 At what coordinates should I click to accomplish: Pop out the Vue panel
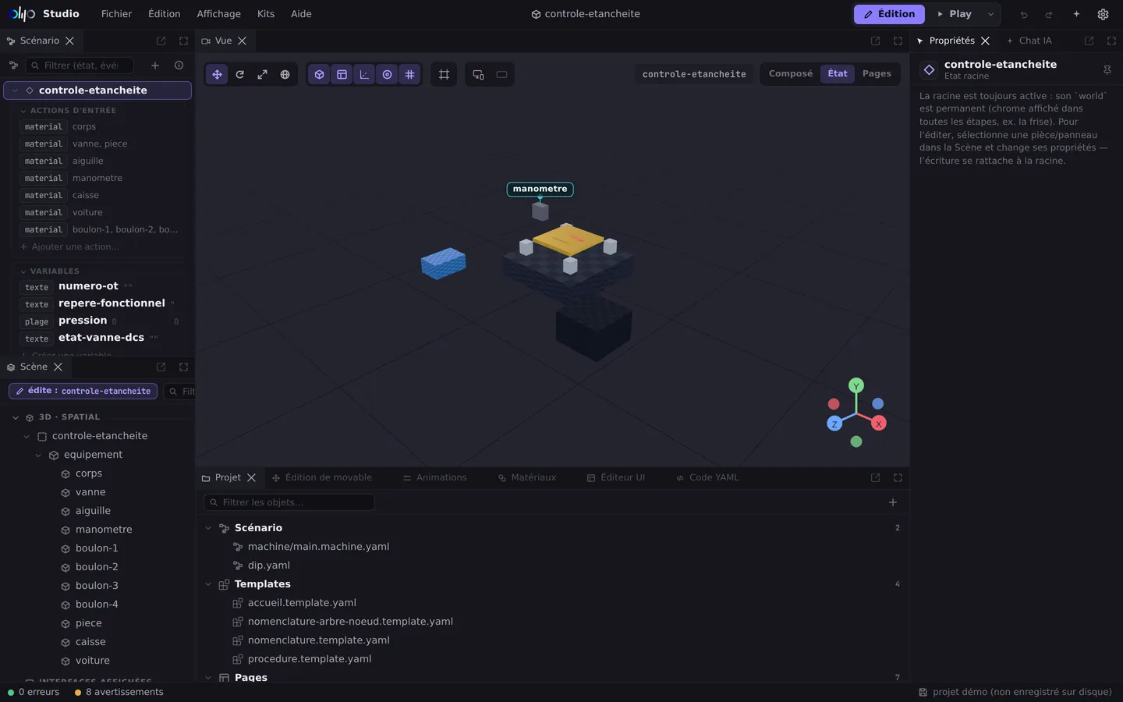(875, 41)
